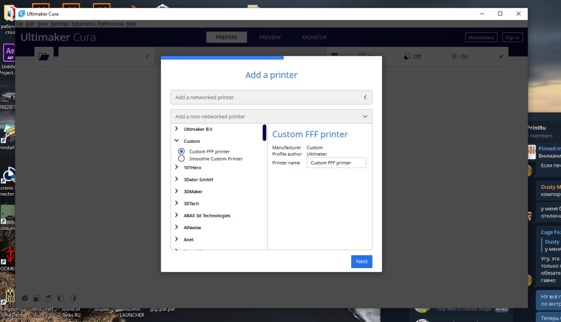
Task: Click the "Manufacturer" label
Action: pyautogui.click(x=287, y=148)
